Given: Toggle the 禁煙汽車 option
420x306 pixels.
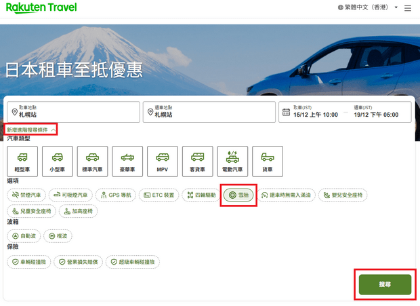Looking at the screenshot, I should 26,195.
